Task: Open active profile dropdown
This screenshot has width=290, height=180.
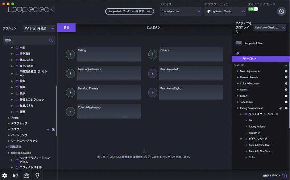Action: point(270,28)
